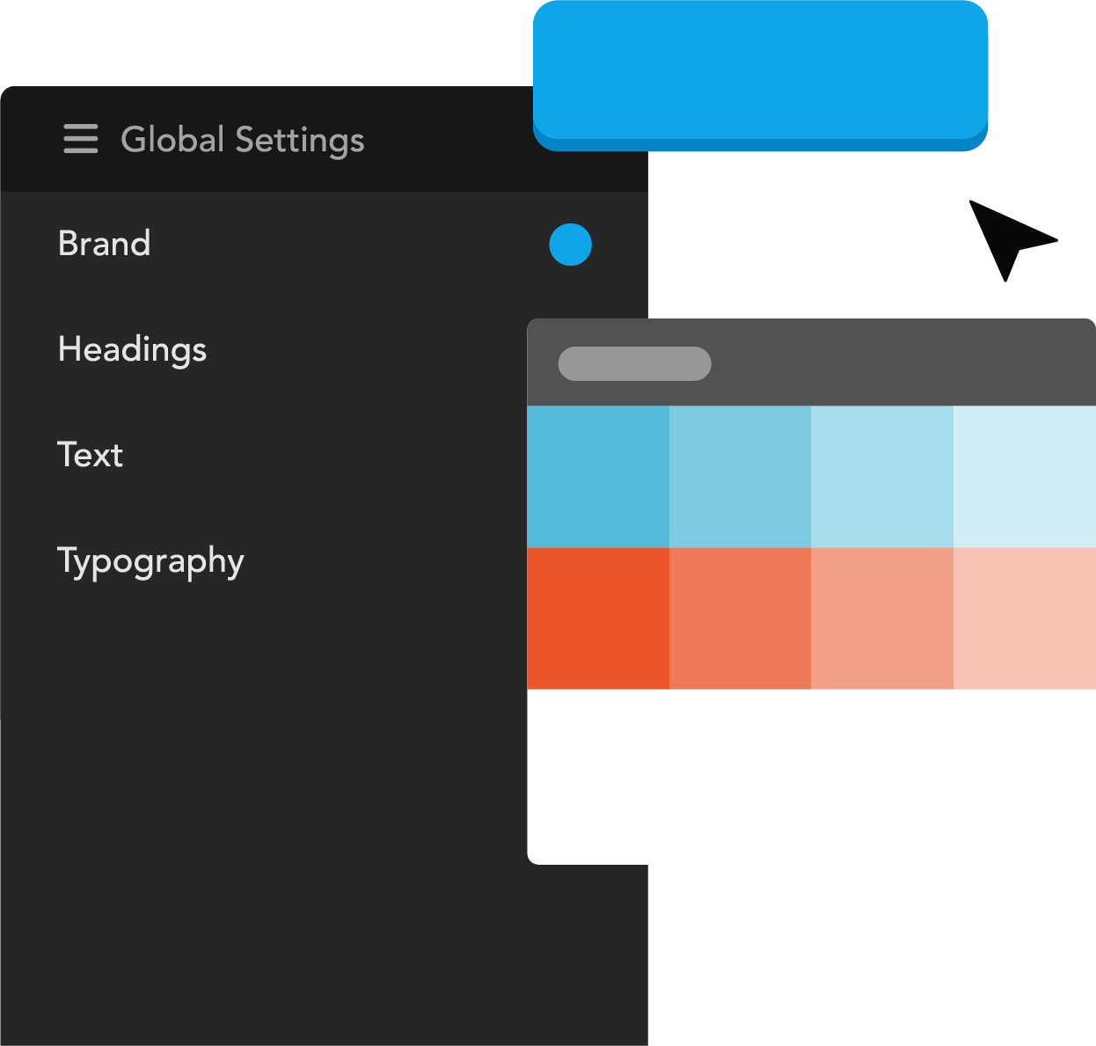
Task: Toggle the blue Brand color dot
Action: [x=570, y=244]
